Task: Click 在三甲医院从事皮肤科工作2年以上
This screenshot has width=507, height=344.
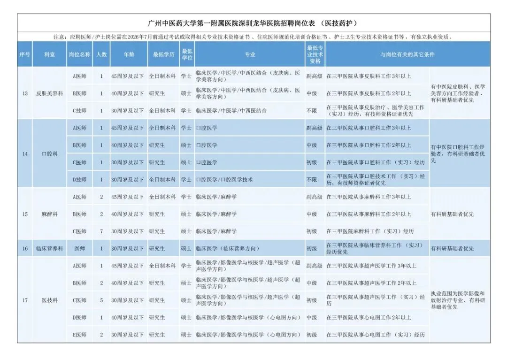Action: click(x=369, y=93)
